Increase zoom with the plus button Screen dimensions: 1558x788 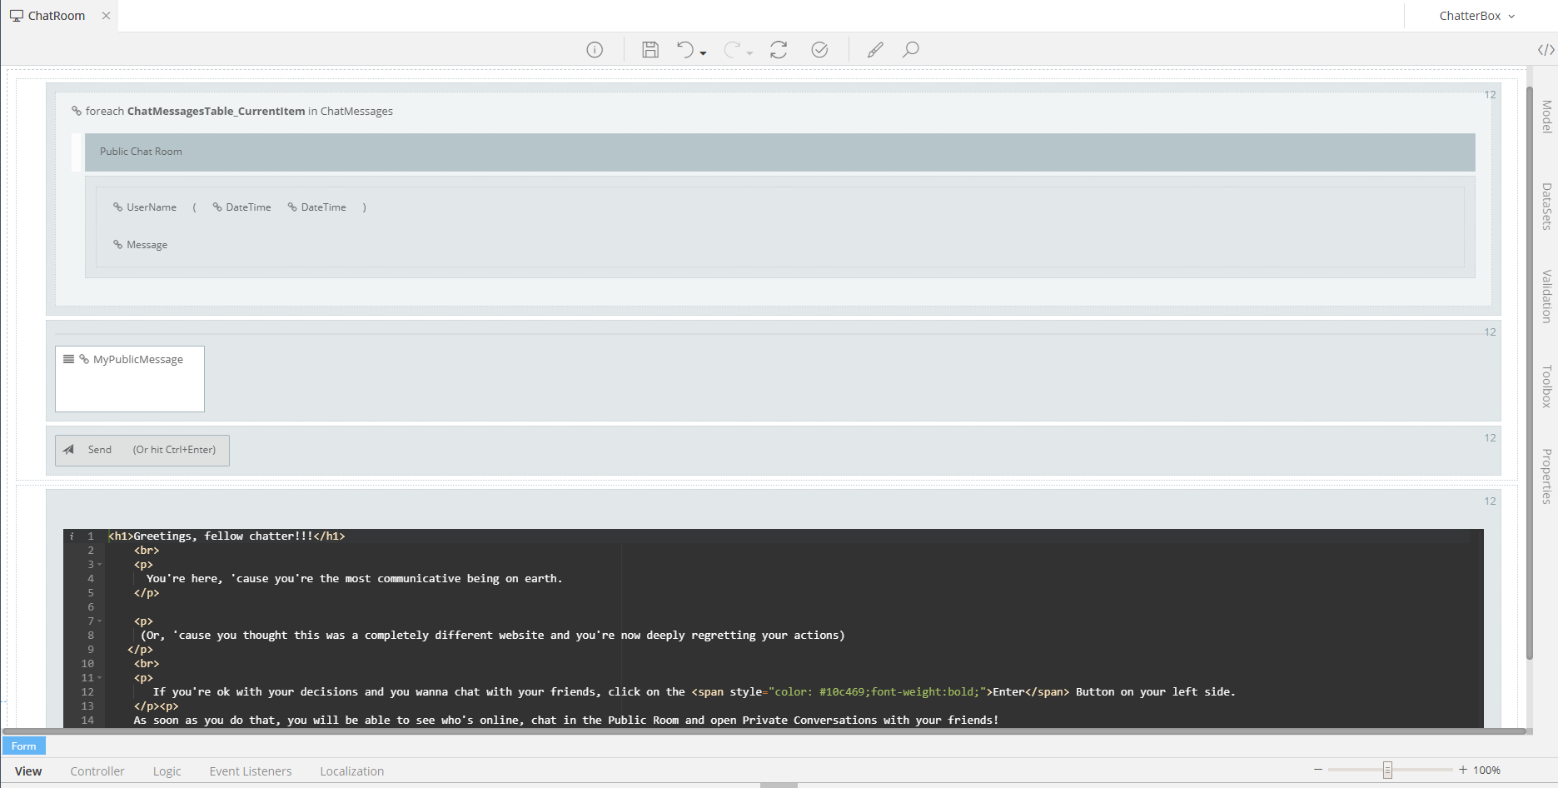click(x=1463, y=770)
